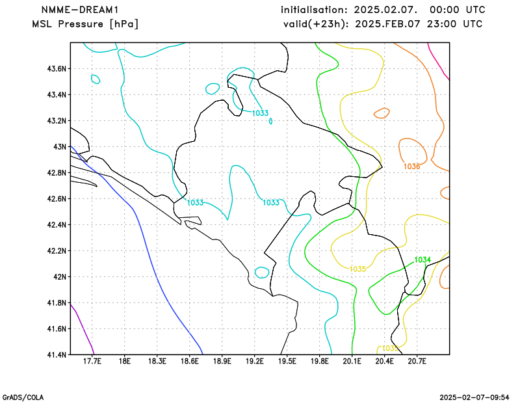Click the 17.7E longitude label
Image resolution: width=520 pixels, height=402 pixels.
tap(92, 362)
